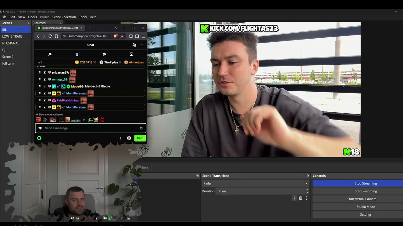Open the Fade transition dropdown
The image size is (403, 226).
255,183
